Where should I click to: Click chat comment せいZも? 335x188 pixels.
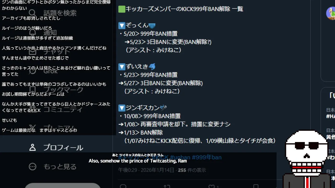coord(9,120)
